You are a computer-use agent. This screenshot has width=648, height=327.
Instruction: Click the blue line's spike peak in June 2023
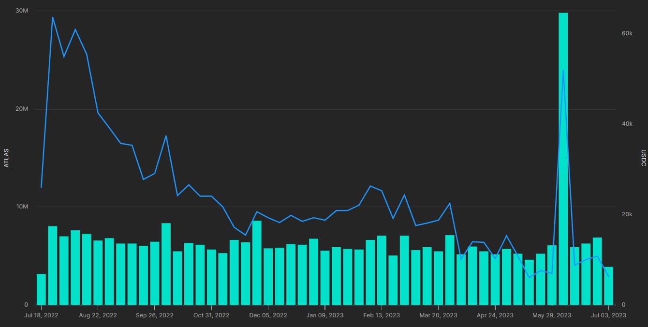tap(563, 70)
